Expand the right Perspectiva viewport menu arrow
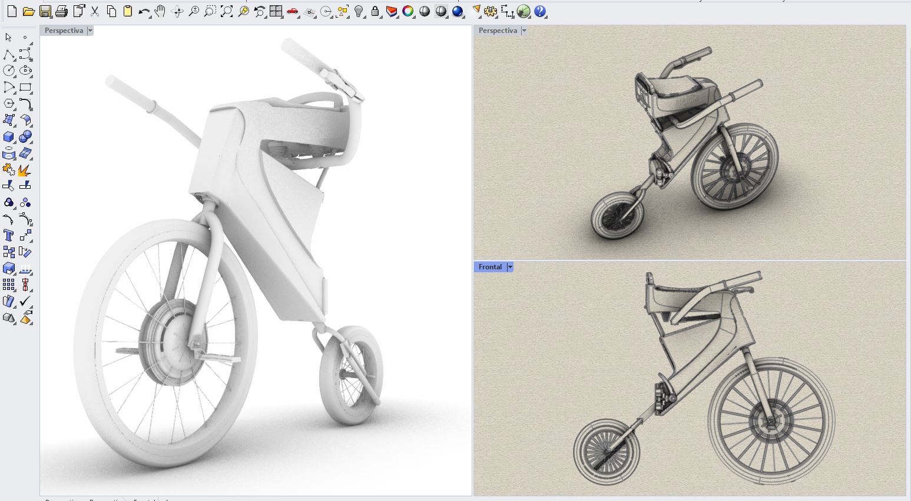911x501 pixels. [x=524, y=31]
